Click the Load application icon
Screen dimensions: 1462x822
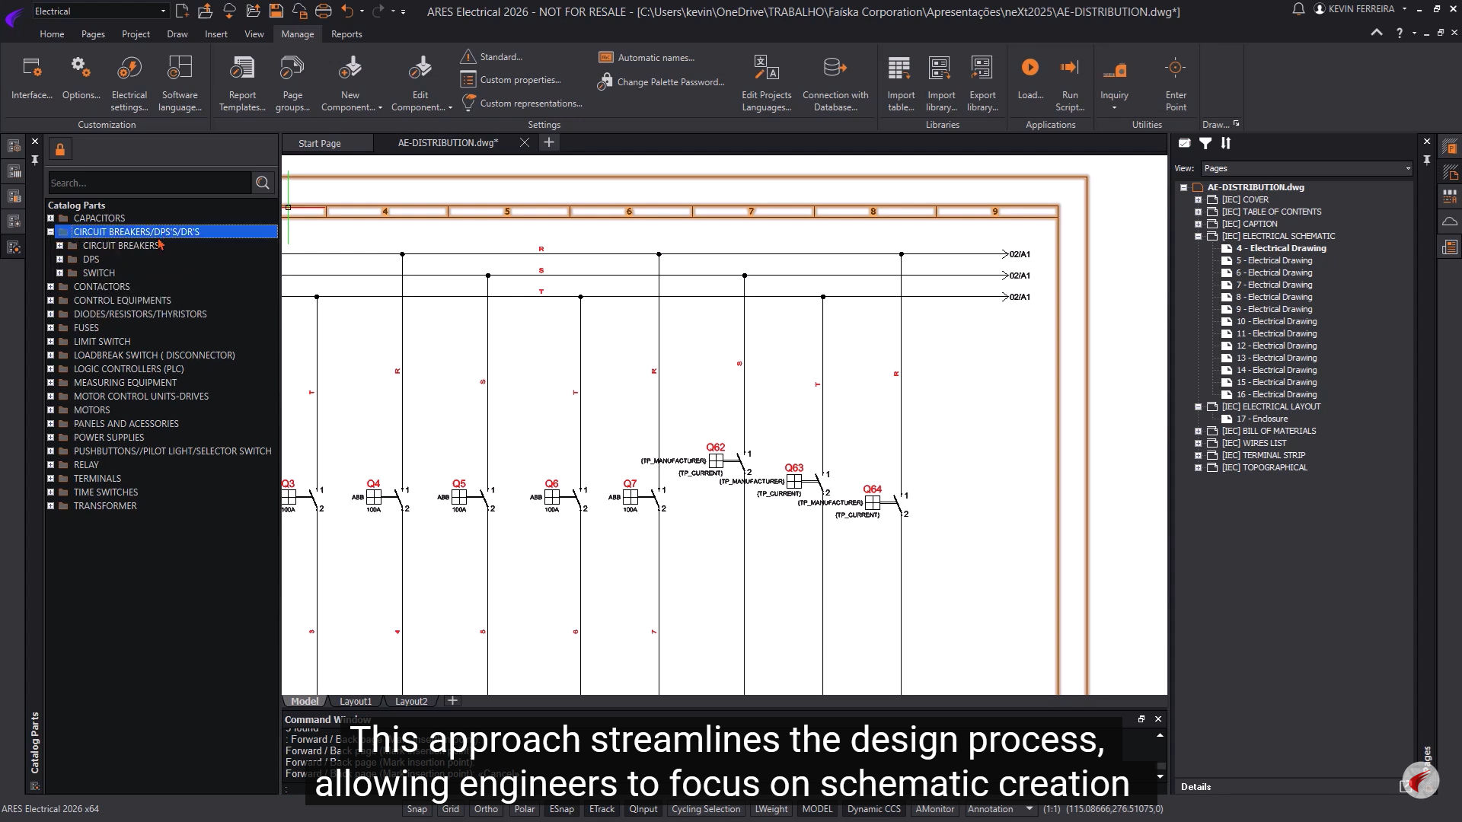[x=1029, y=68]
